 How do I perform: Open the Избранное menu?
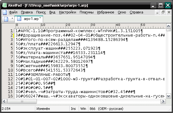106,12
